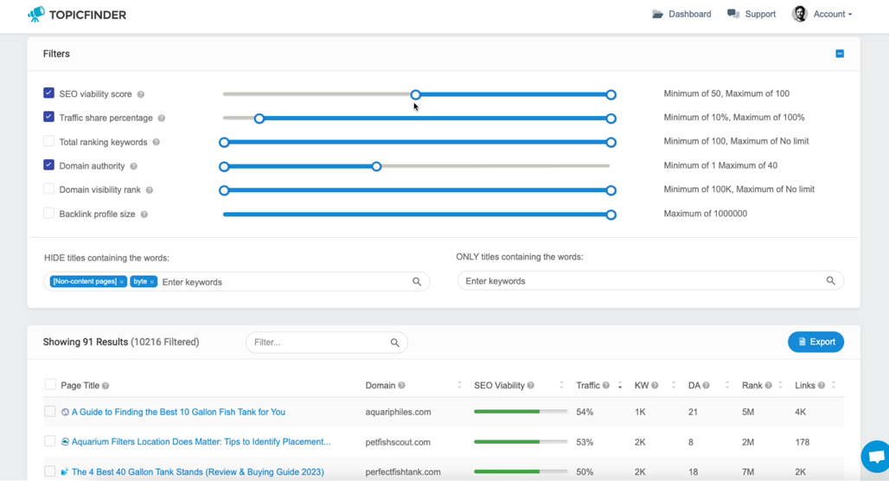The image size is (889, 481).
Task: Go to Dashboard
Action: click(x=681, y=14)
